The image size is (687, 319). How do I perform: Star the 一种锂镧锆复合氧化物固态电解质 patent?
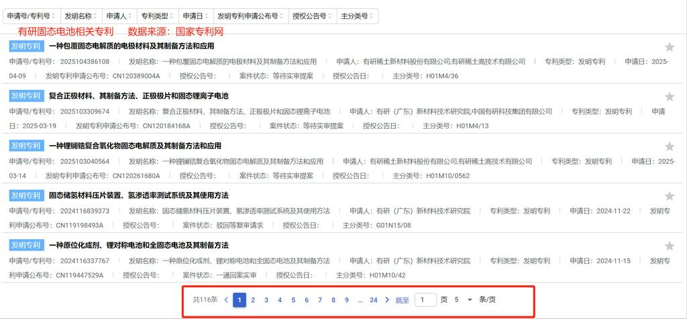click(x=670, y=146)
